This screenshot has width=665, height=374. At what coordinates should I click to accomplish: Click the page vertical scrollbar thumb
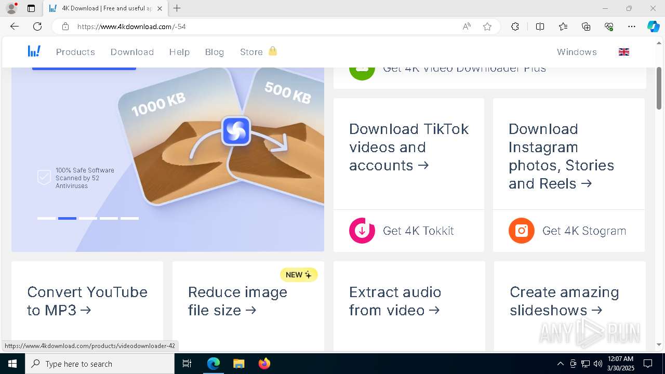[659, 88]
